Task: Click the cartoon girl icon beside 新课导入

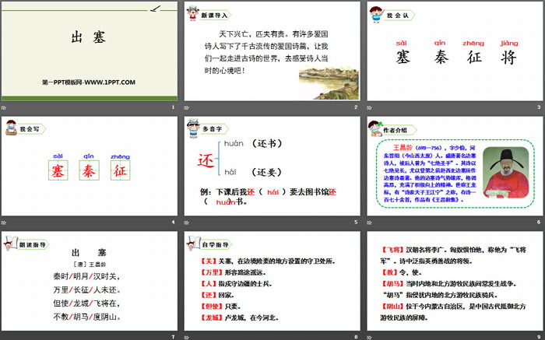Action: 192,13
